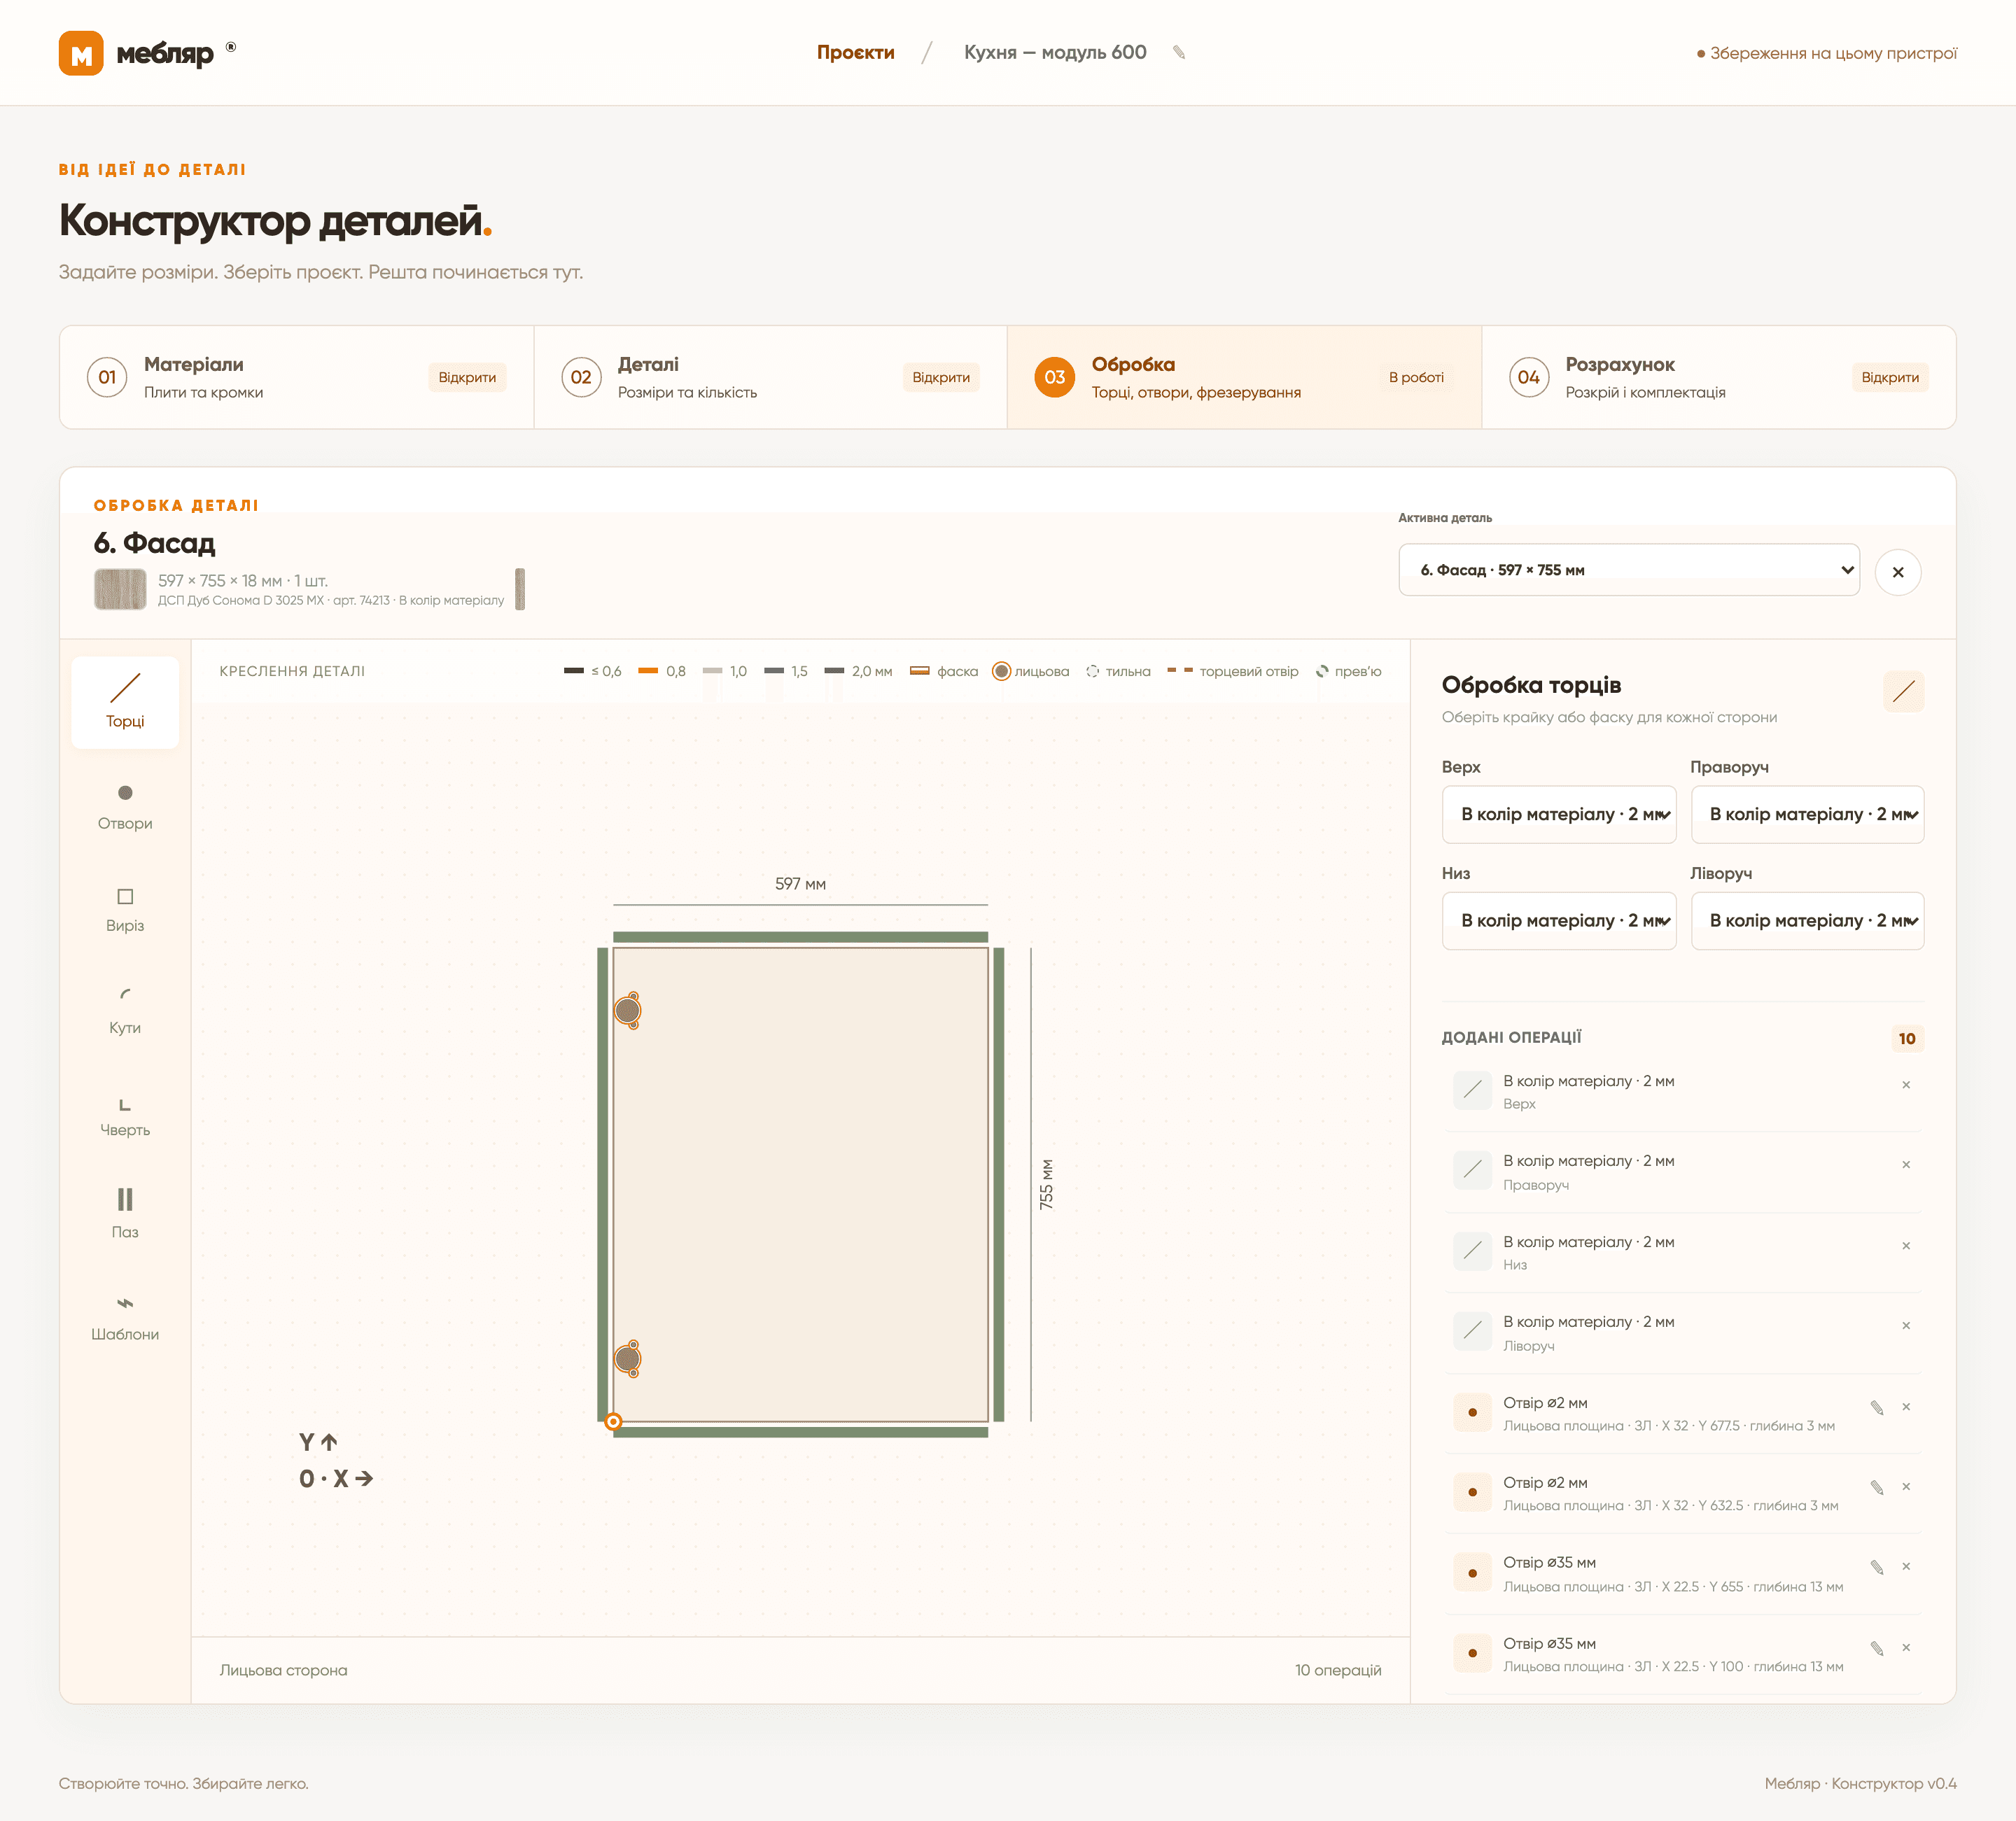Click the top green edge band on drawing

click(800, 937)
